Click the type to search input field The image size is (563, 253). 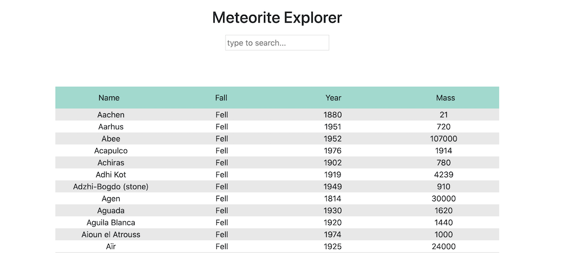(x=277, y=43)
